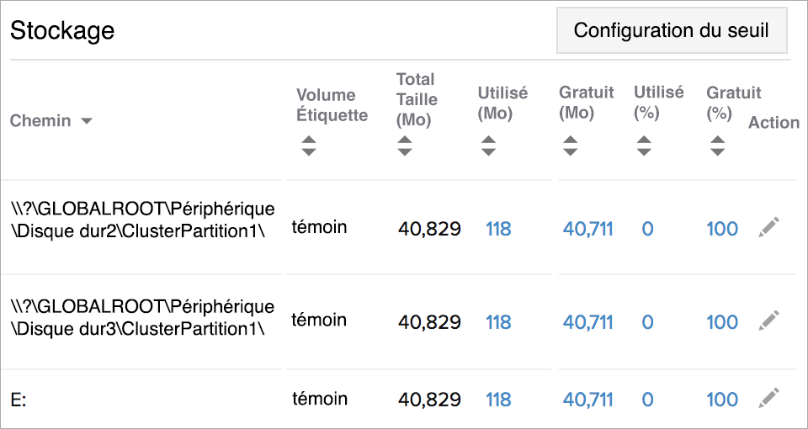This screenshot has height=429, width=808.
Task: Click the edit pencil for Disque dur3 row
Action: click(x=768, y=320)
